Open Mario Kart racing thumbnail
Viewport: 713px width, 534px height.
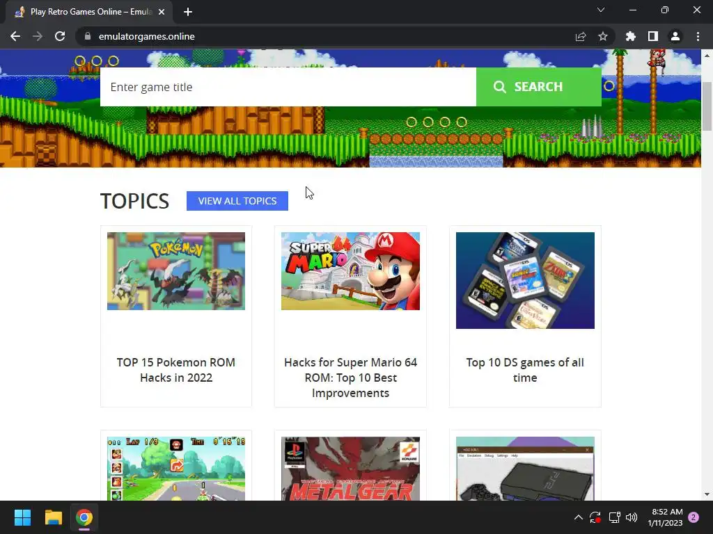(176, 469)
